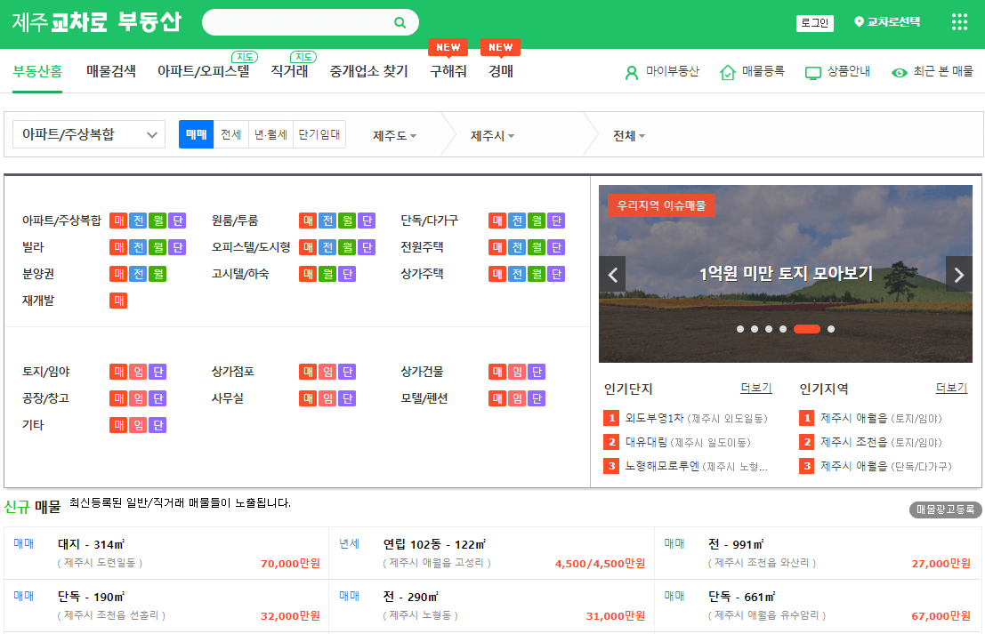The image size is (985, 634).
Task: Select the active carousel indicator dot
Action: click(x=807, y=328)
